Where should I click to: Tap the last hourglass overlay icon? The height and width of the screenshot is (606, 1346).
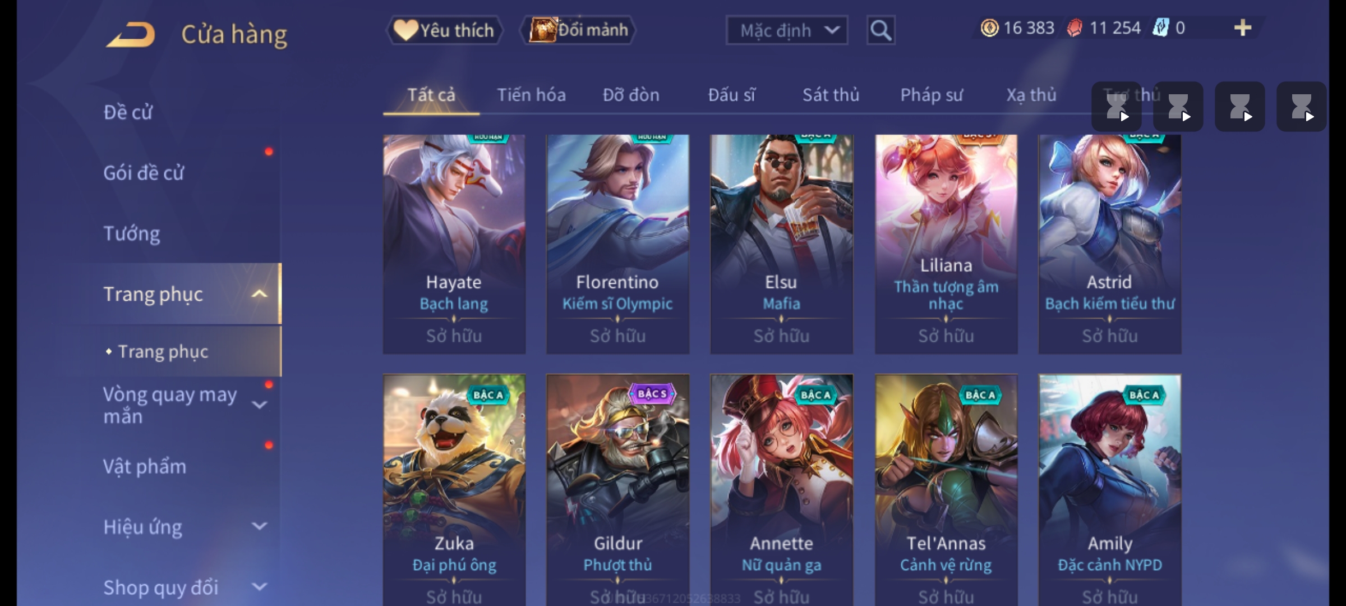[1301, 107]
